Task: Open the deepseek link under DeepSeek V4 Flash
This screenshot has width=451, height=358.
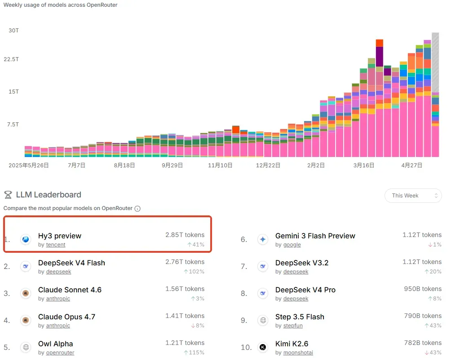Action: 59,272
